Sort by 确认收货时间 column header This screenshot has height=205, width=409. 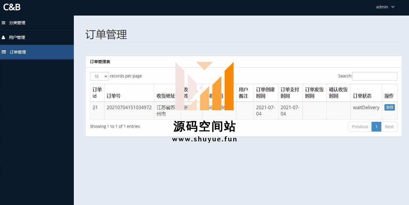coord(339,93)
